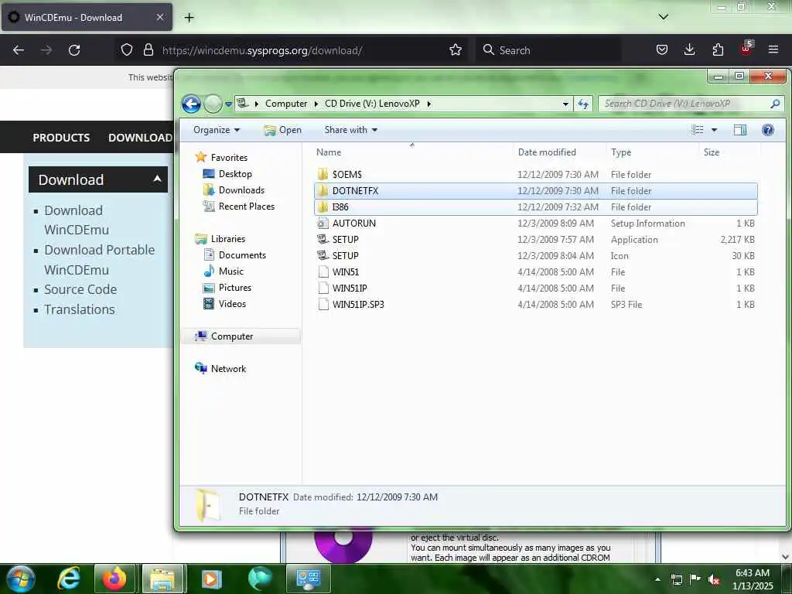Screen dimensions: 792x594
Task: Open Pocket save icon in Firefox
Action: [662, 50]
